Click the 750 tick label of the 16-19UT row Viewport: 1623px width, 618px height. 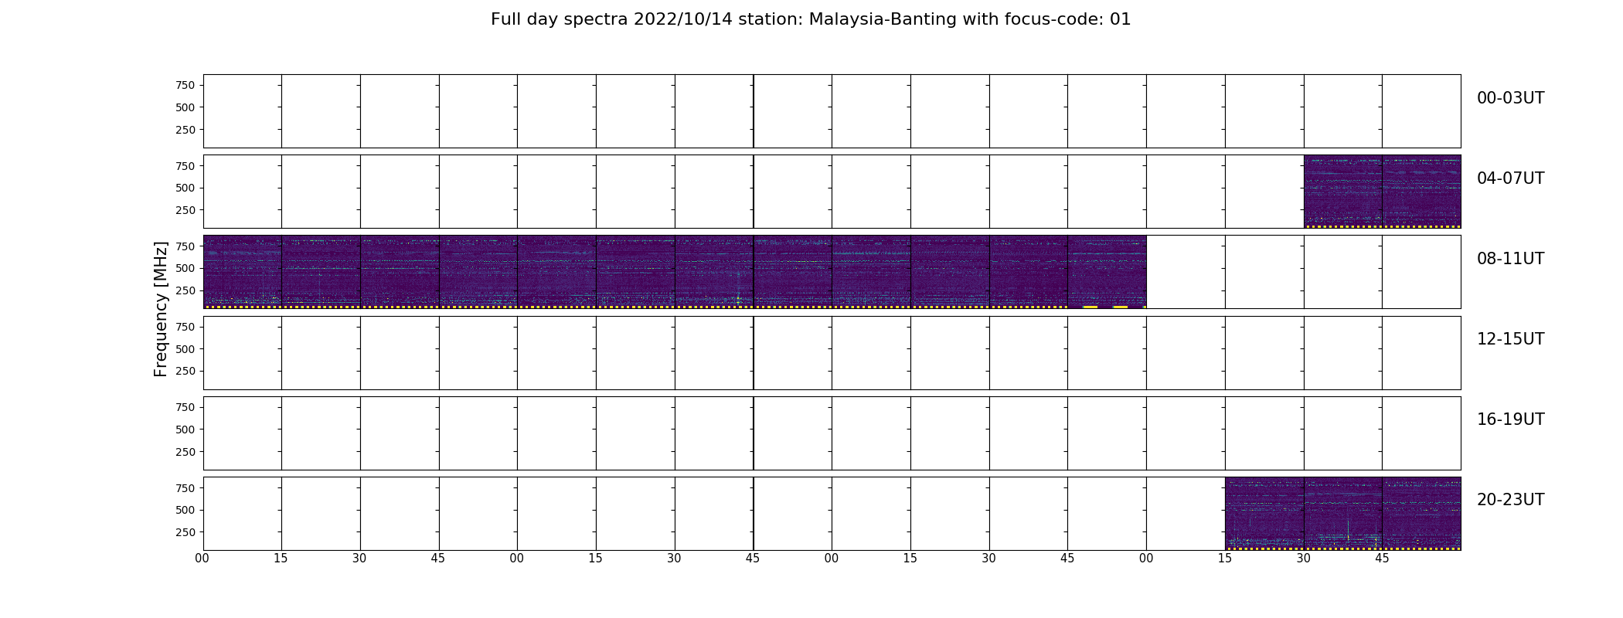pos(185,407)
